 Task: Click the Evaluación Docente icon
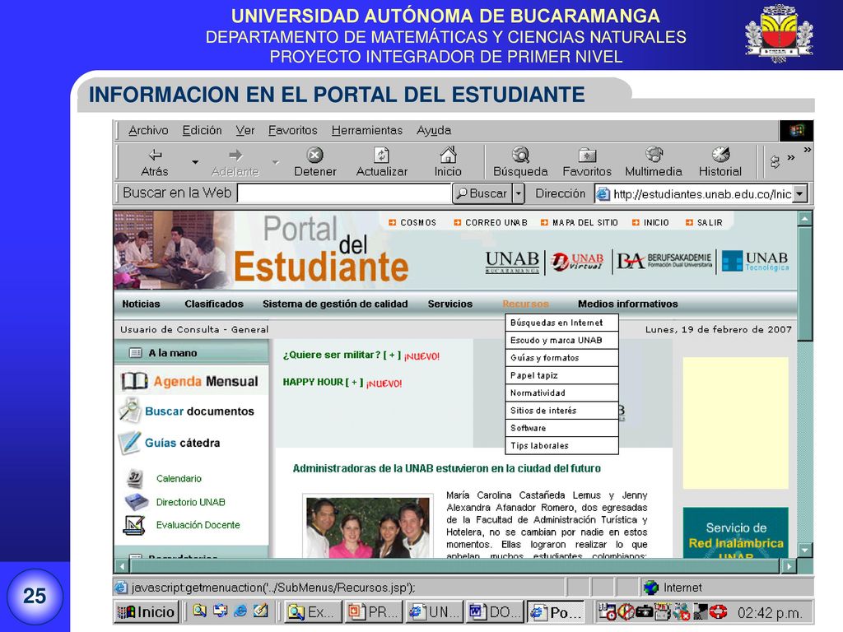(134, 525)
